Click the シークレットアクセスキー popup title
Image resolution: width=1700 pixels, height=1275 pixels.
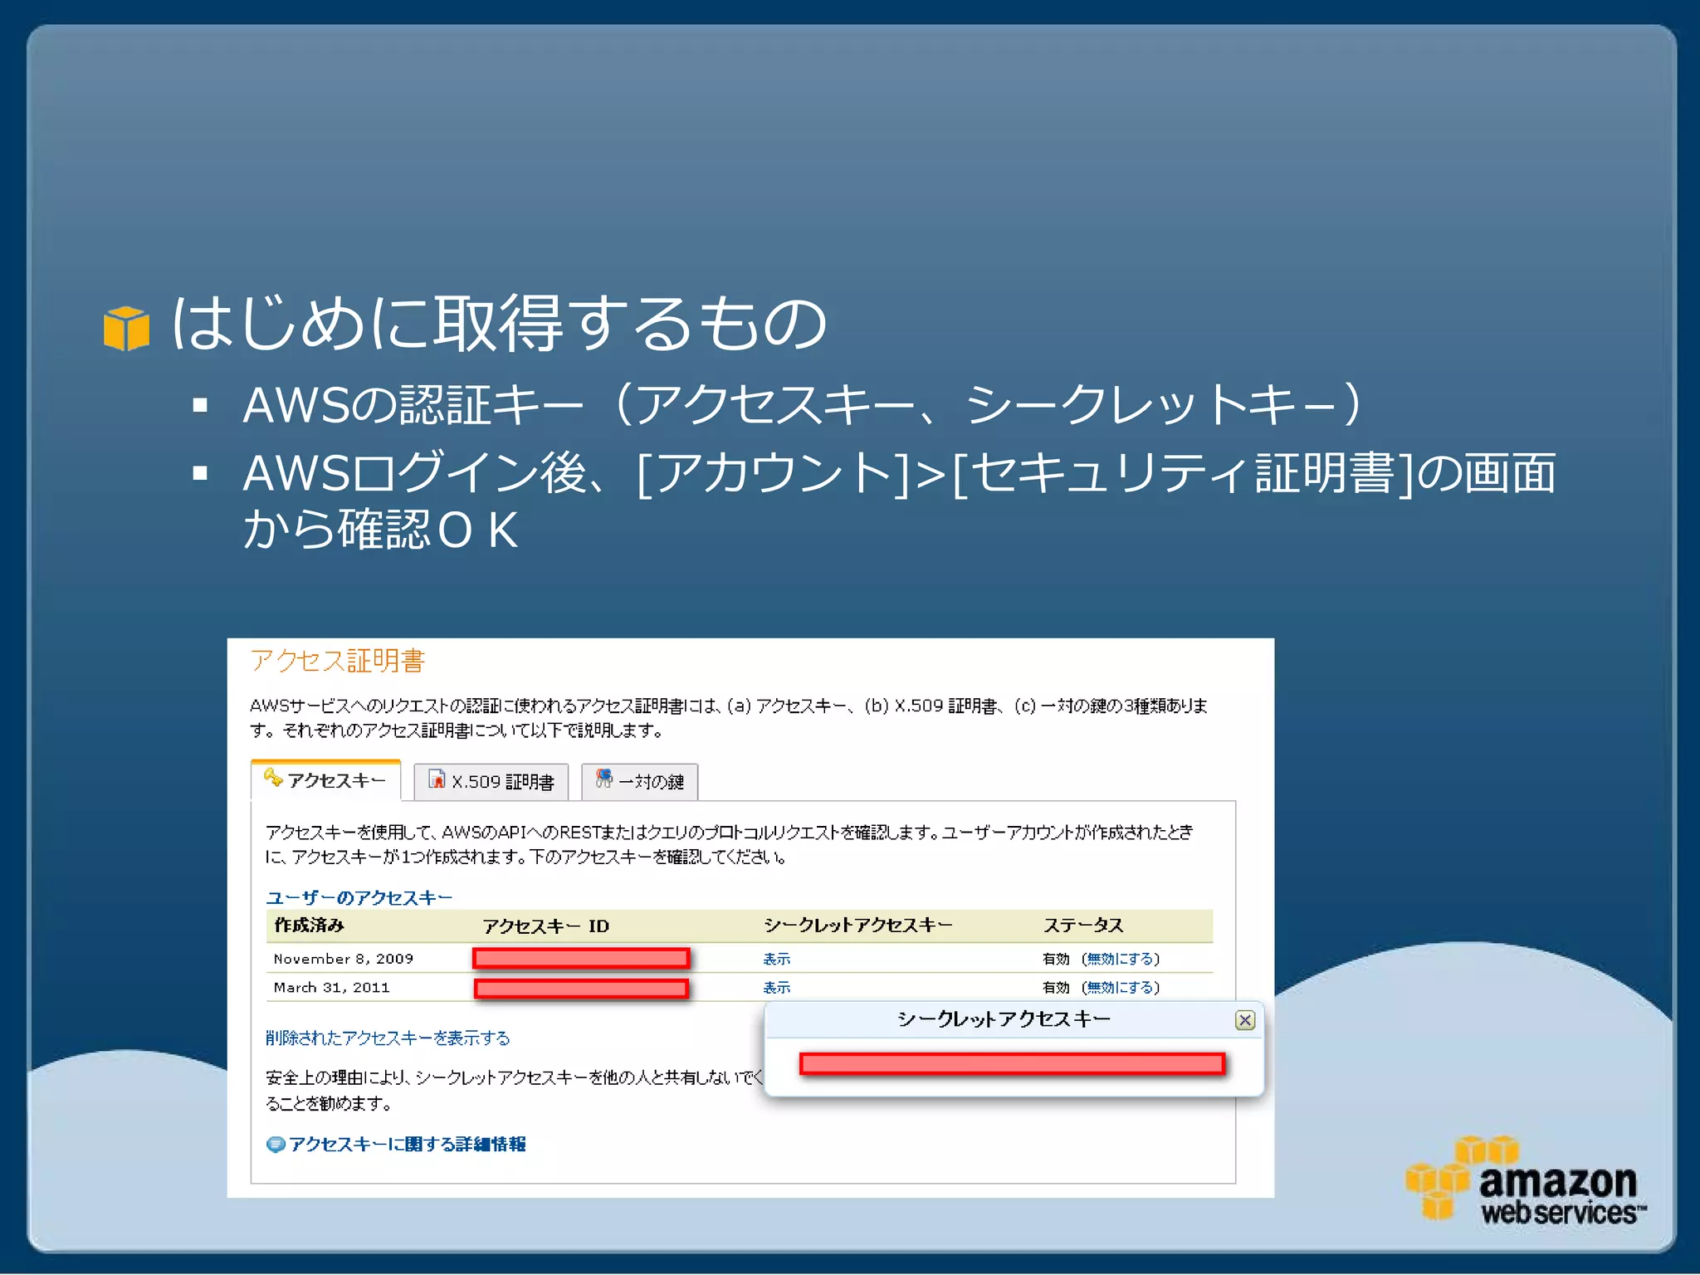pyautogui.click(x=1004, y=1019)
